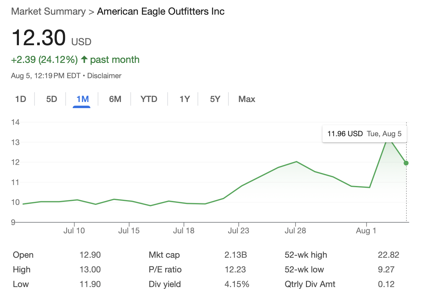
Task: Click the current price 12.30 USD
Action: 39,38
